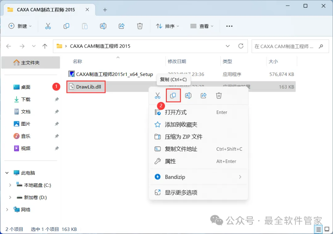Go up one folder level with the up arrow
This screenshot has height=234, width=333.
tap(45, 46)
